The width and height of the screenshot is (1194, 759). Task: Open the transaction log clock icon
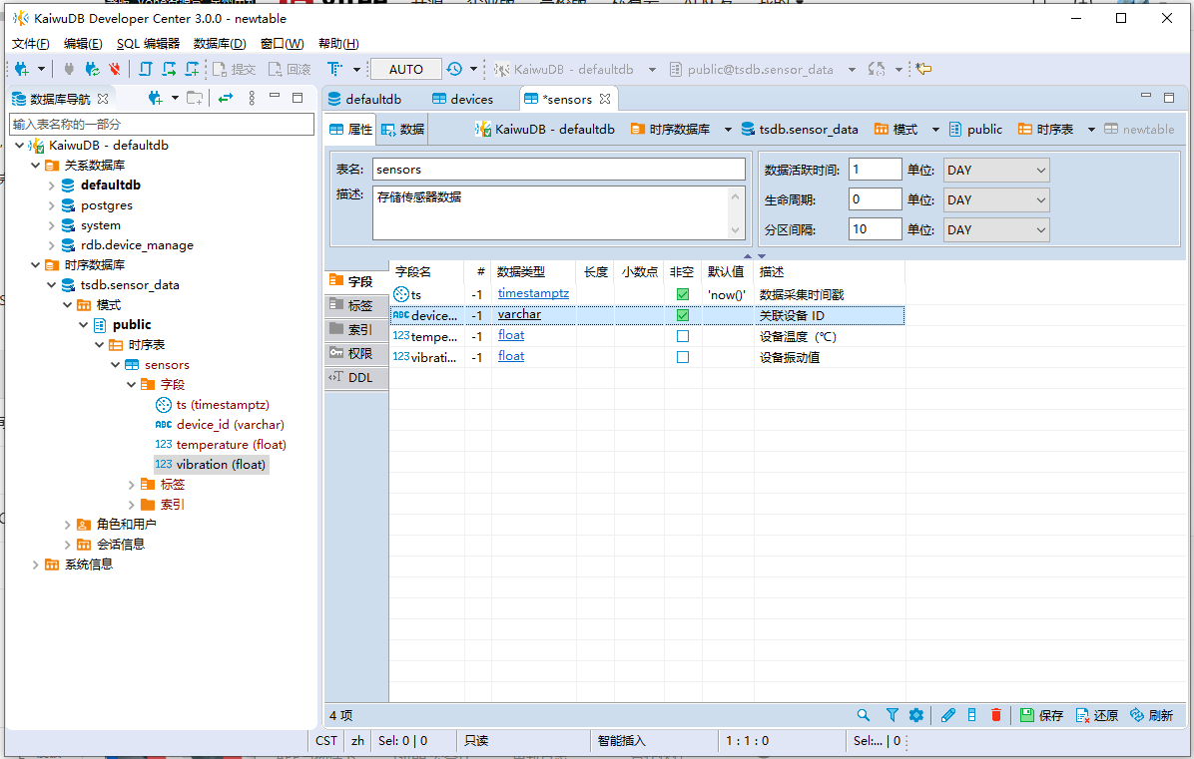(454, 69)
